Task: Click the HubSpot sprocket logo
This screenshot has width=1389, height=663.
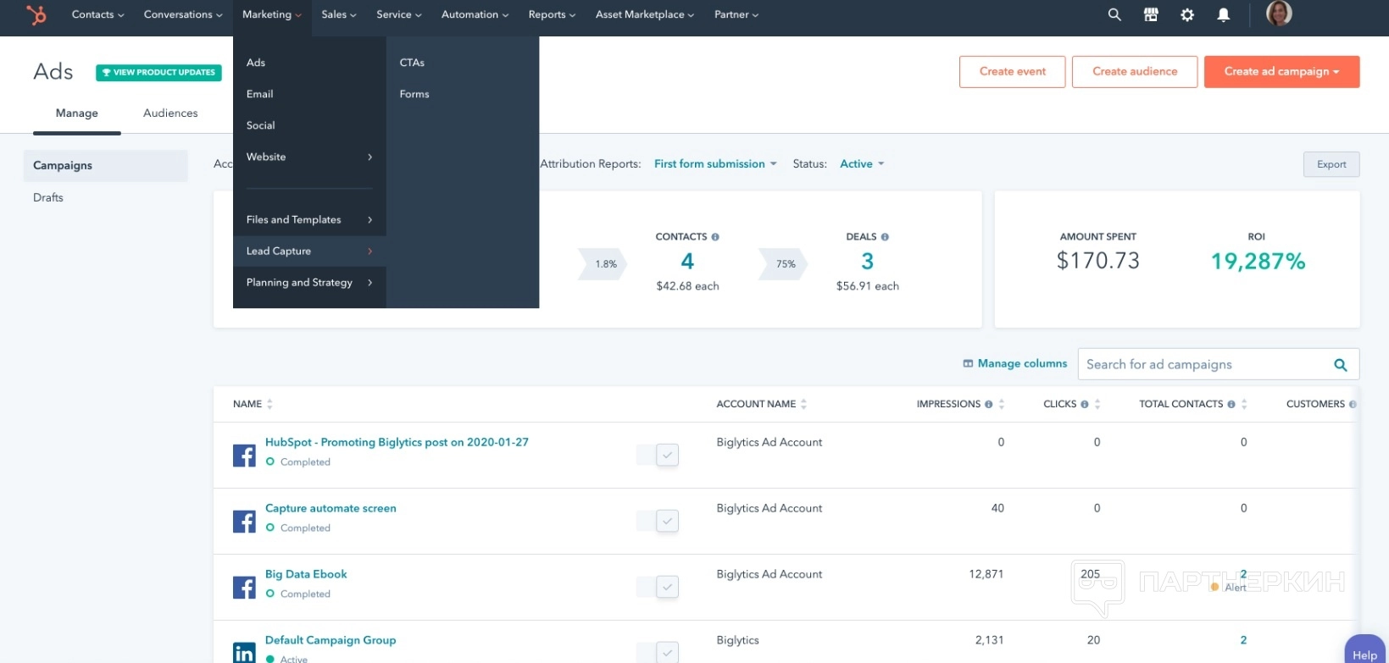Action: (36, 14)
